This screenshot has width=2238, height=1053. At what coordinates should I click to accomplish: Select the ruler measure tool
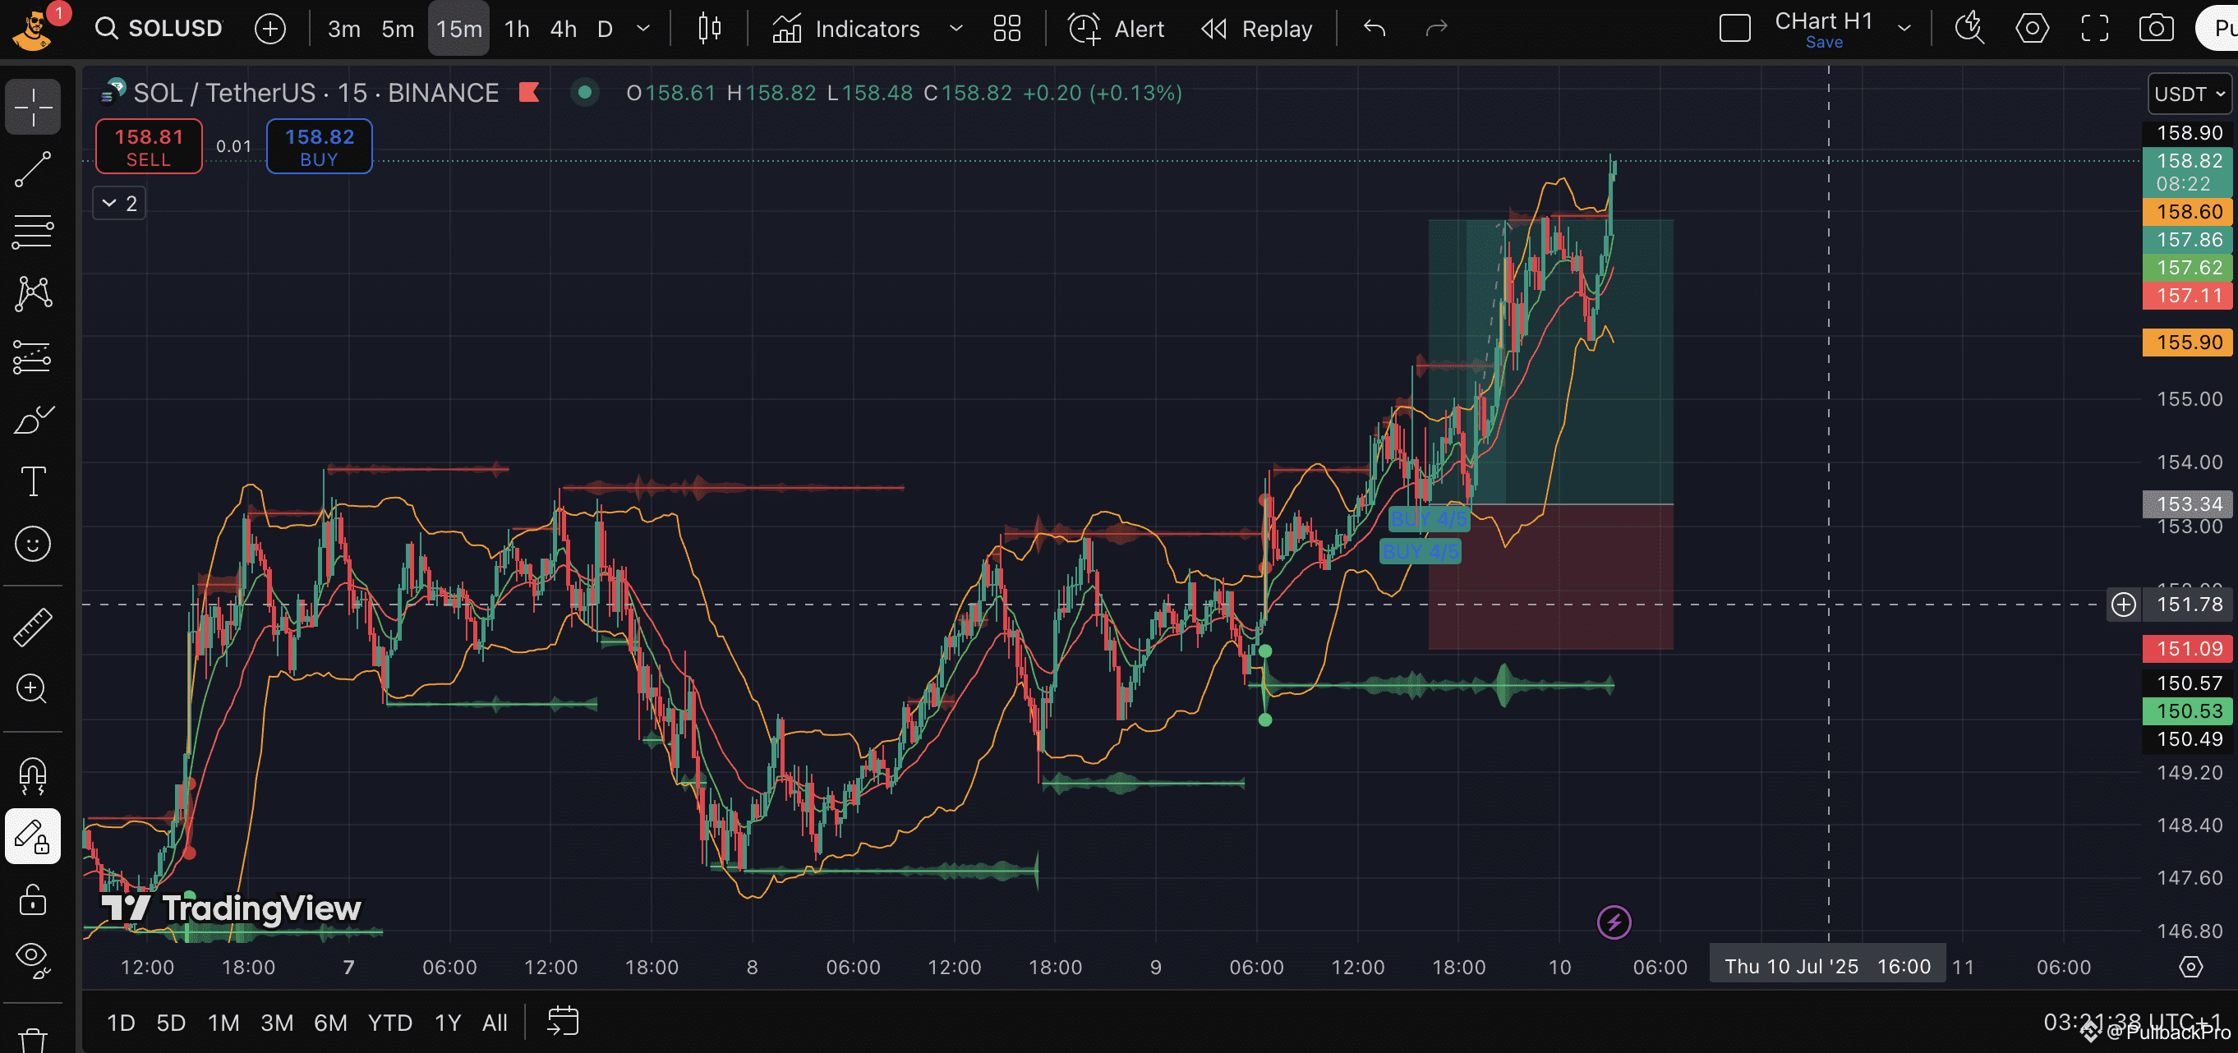[33, 627]
